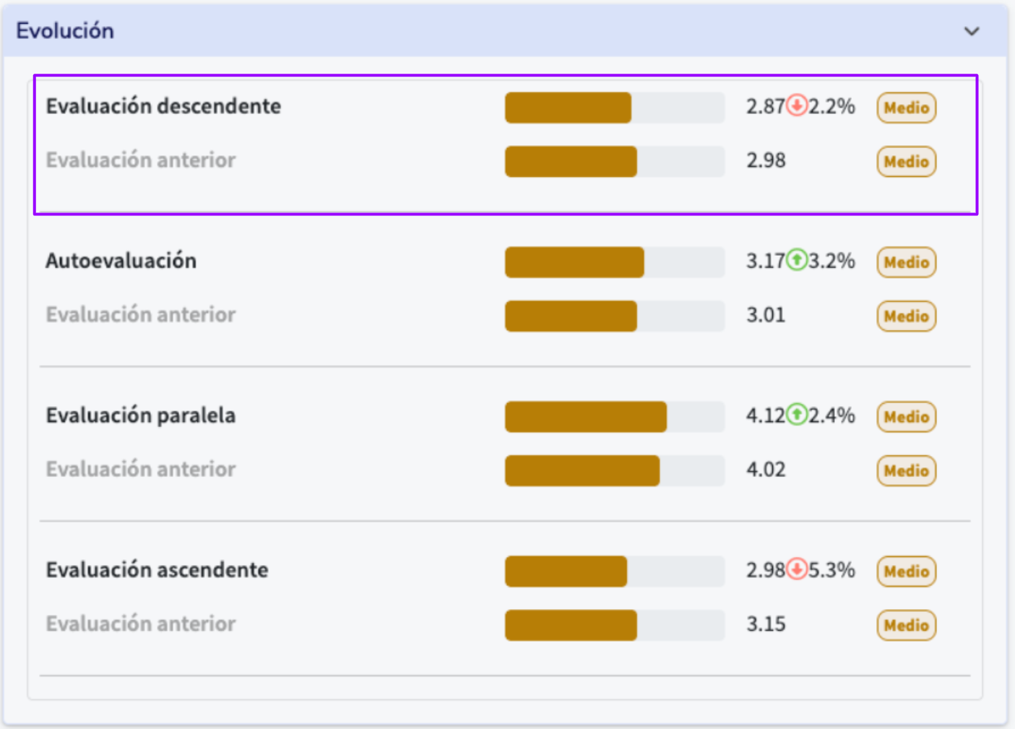The image size is (1015, 729).
Task: Click Medio badge for Evaluación paralela
Action: (906, 417)
